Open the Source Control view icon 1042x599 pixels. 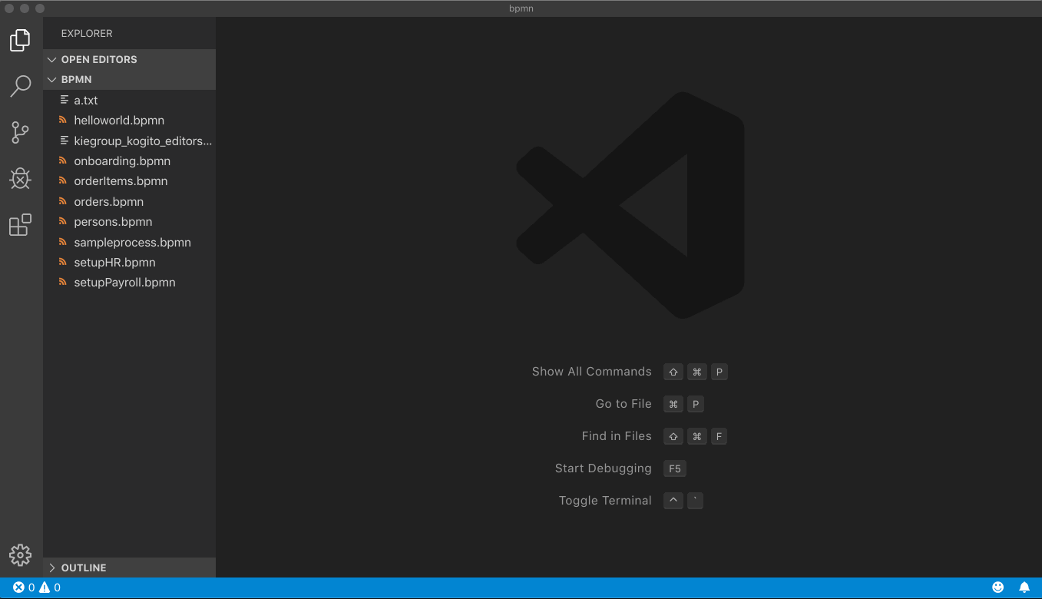pos(21,132)
